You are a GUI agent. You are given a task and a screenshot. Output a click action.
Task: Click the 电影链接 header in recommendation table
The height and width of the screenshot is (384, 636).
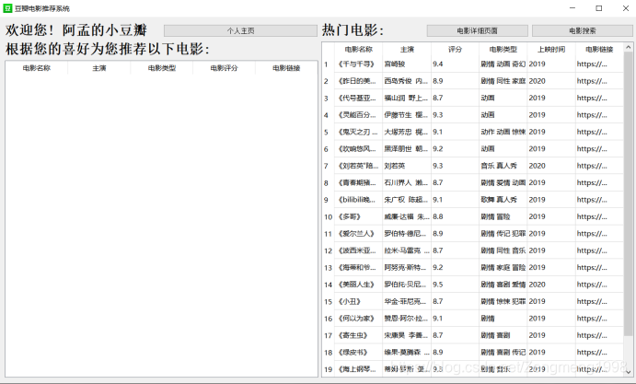tap(286, 68)
